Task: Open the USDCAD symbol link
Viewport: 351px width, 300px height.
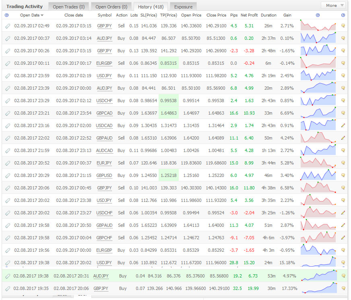Action: pos(104,126)
